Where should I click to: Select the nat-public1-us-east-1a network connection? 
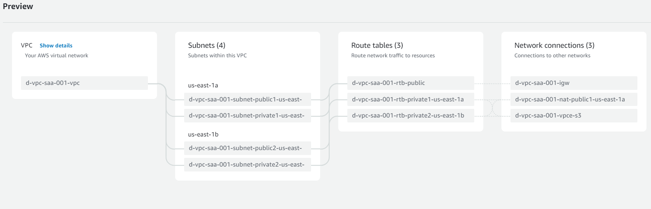click(x=574, y=99)
